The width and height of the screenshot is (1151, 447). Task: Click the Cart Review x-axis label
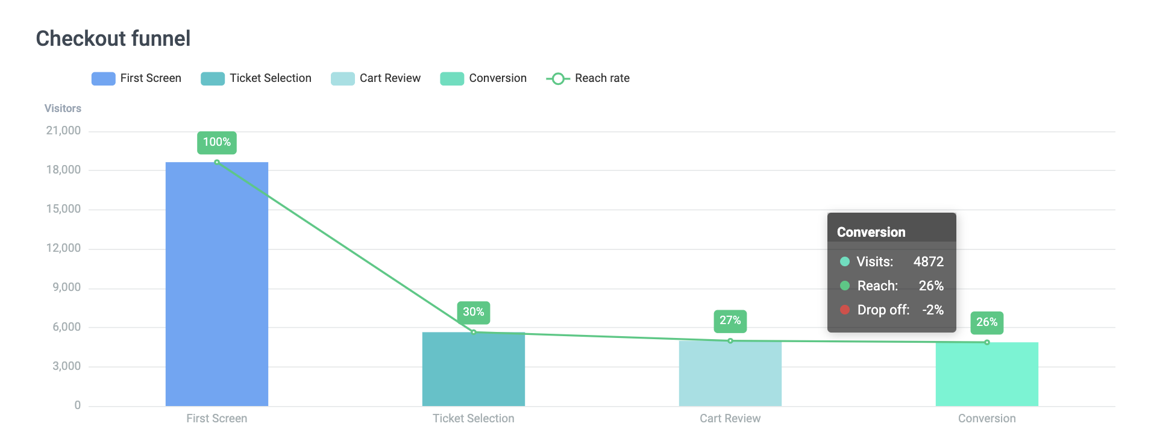[730, 419]
